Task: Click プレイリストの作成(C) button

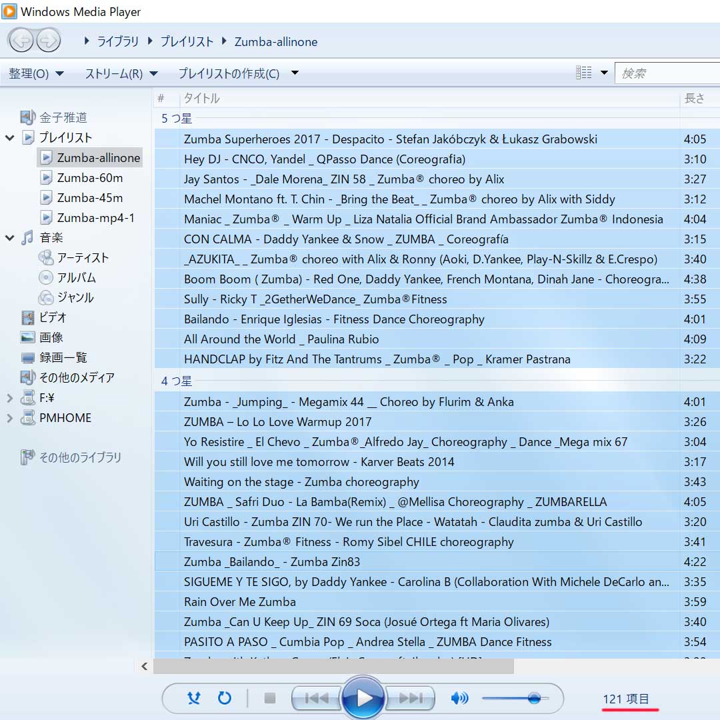Action: coord(229,73)
